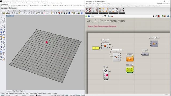Click the Grasshopper red selected-preview icon
Viewport: 171px width, 96px height.
point(159,16)
